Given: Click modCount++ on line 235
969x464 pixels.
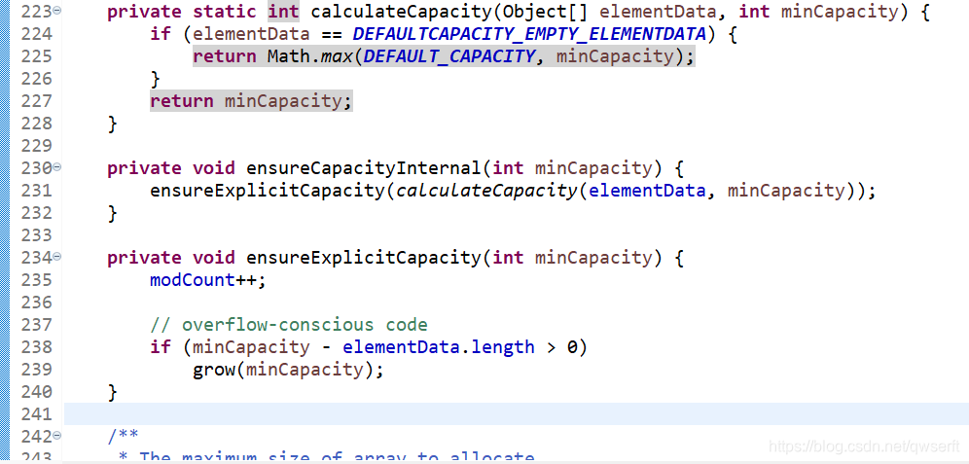Looking at the screenshot, I should click(203, 280).
